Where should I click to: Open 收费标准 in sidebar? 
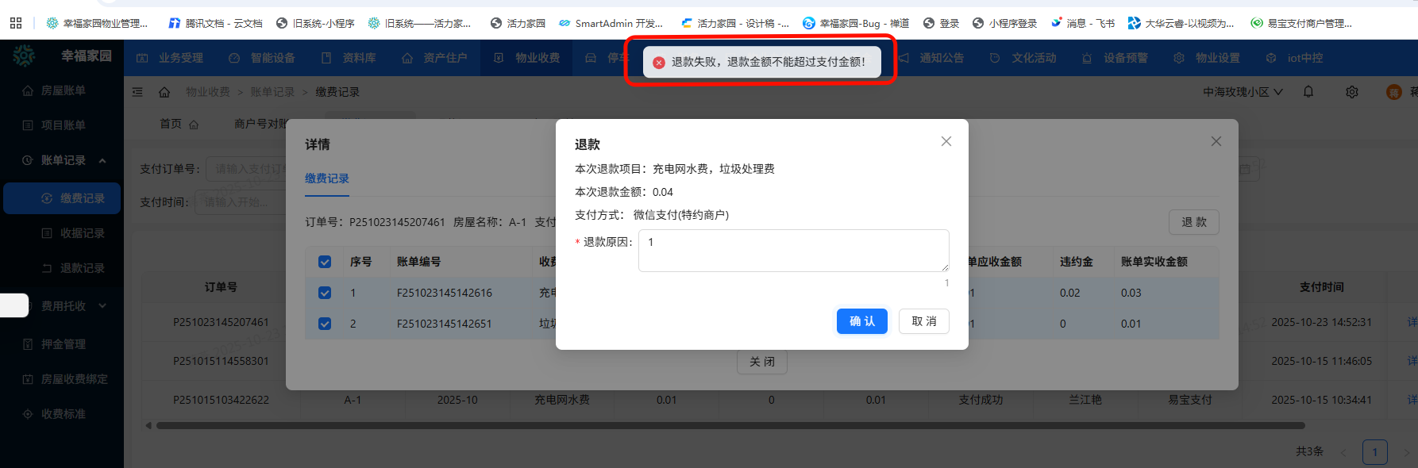click(62, 414)
